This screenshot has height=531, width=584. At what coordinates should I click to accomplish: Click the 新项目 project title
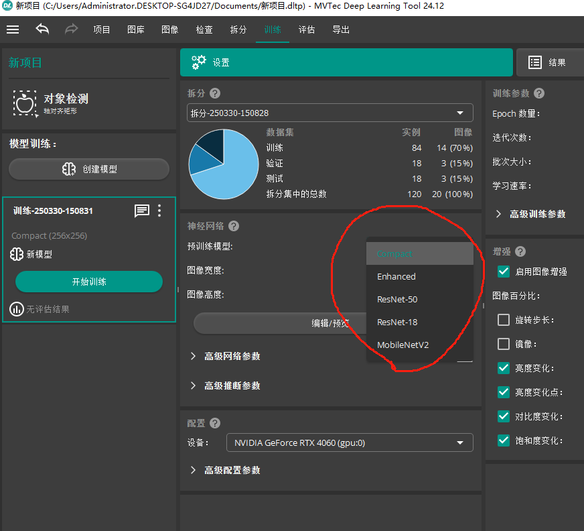click(25, 62)
